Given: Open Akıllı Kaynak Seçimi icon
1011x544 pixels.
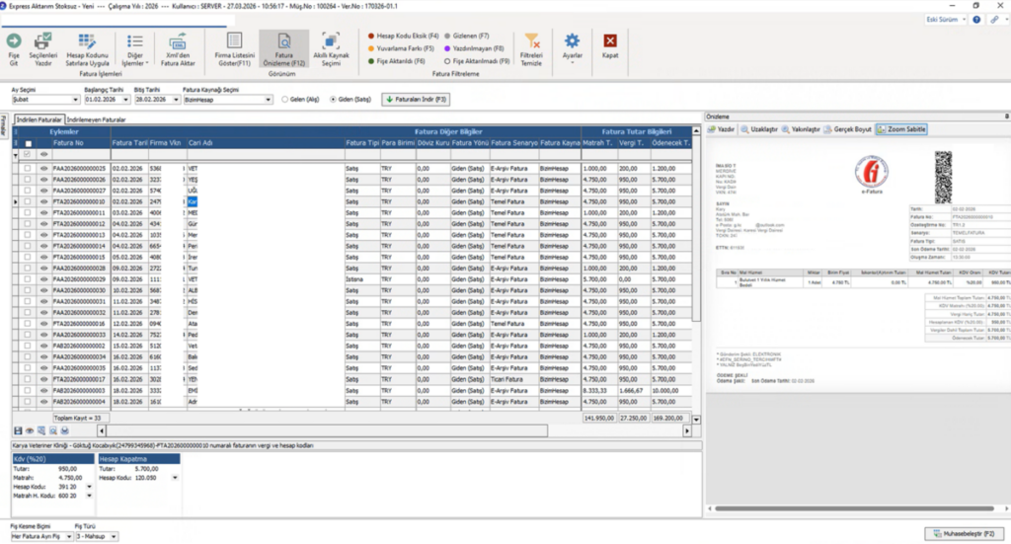Looking at the screenshot, I should 331,41.
